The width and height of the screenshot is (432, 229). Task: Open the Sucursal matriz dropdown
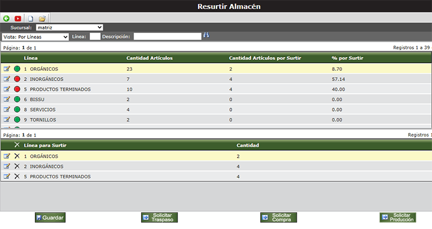pyautogui.click(x=70, y=28)
